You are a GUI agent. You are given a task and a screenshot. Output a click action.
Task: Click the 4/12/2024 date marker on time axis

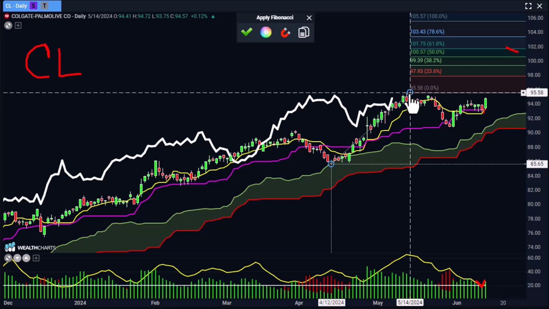point(331,302)
